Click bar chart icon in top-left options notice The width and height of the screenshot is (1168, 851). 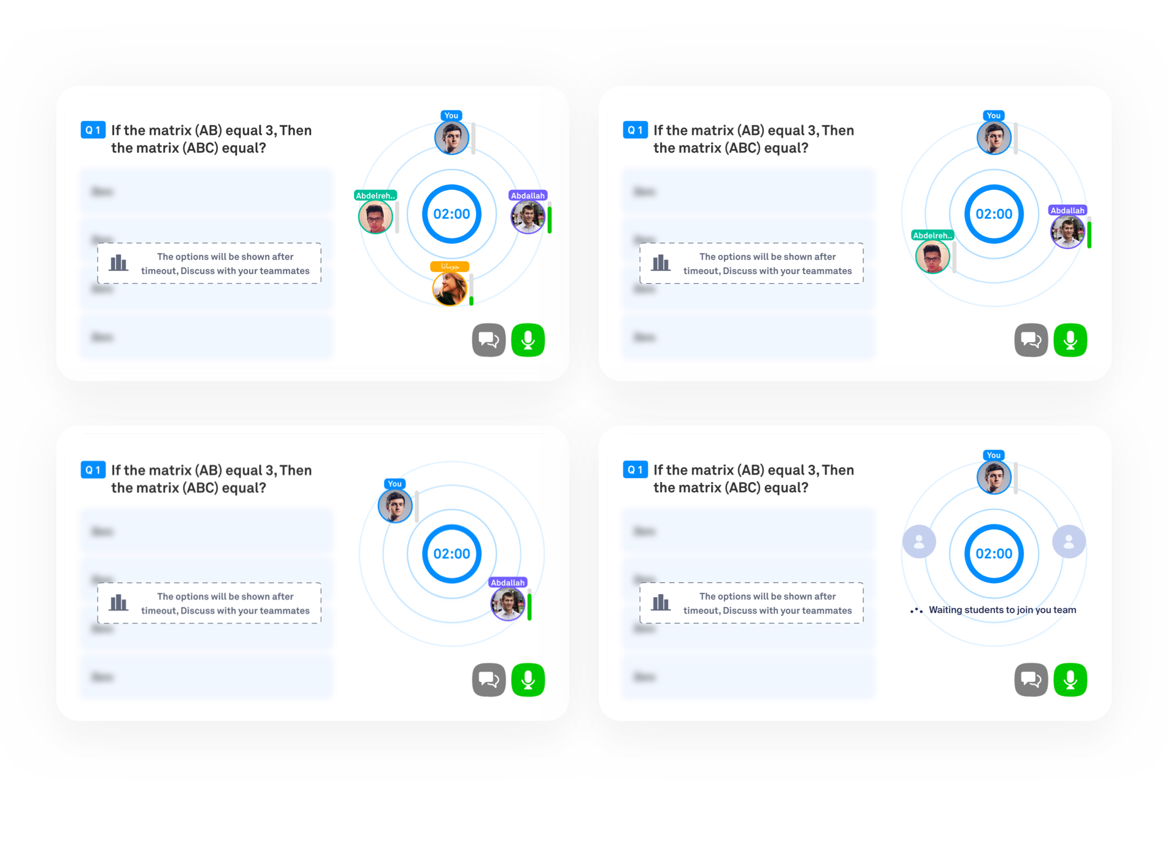pyautogui.click(x=118, y=263)
